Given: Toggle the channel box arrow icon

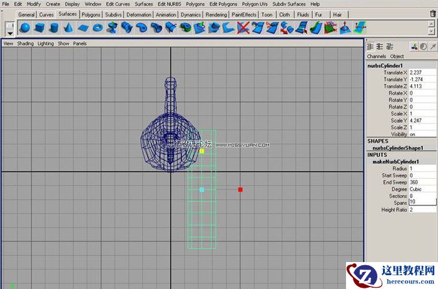Looking at the screenshot, I should [x=433, y=47].
